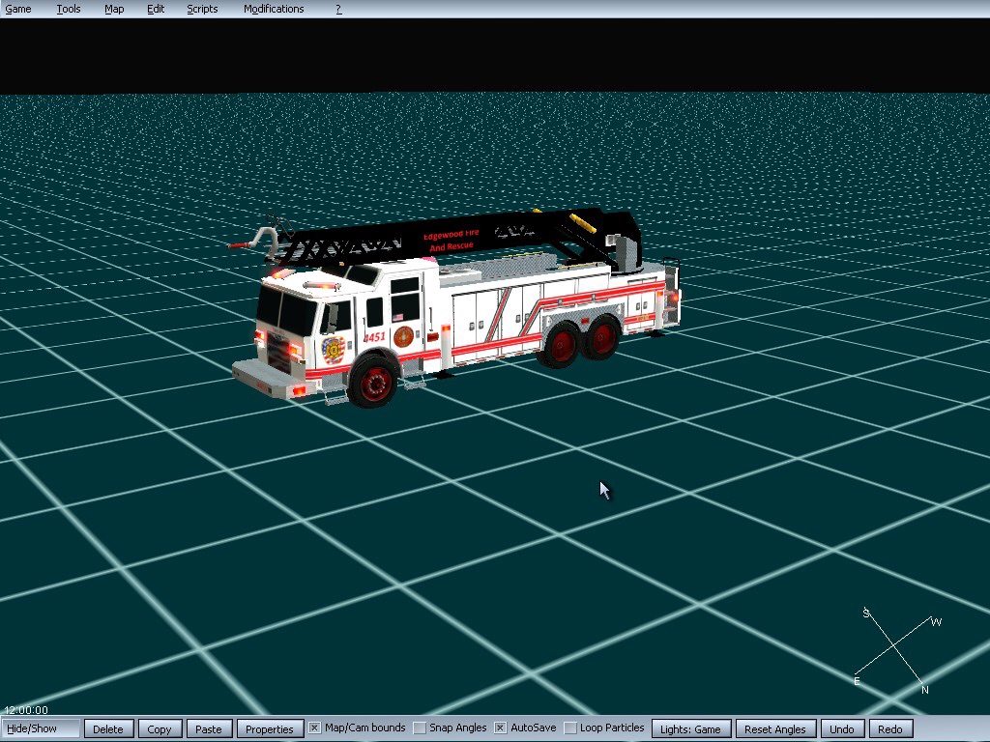990x742 pixels.
Task: Enable the Loop Particles checkbox
Action: tap(570, 728)
